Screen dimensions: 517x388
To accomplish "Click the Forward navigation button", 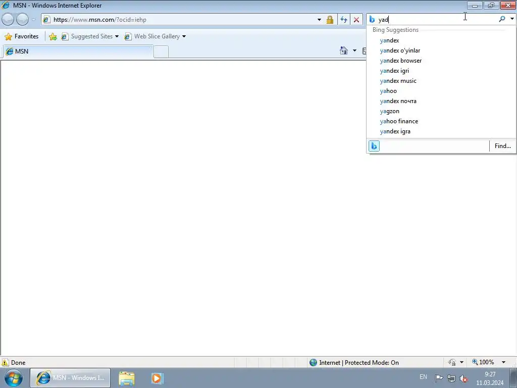I will 22,20.
